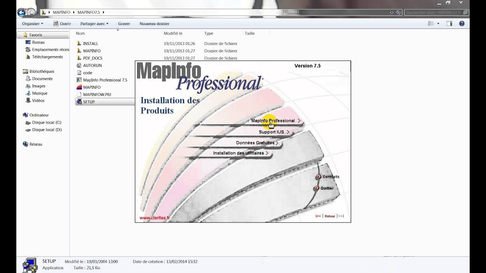Click the MAPINFO7.5 breadcrumb segment

click(x=88, y=13)
